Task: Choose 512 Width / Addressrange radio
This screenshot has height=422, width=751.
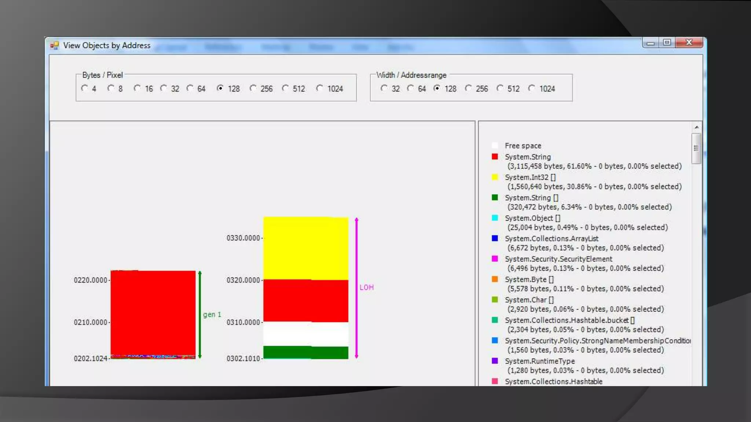Action: click(500, 88)
